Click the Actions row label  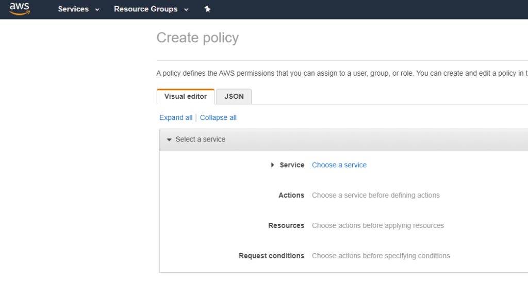(x=291, y=196)
